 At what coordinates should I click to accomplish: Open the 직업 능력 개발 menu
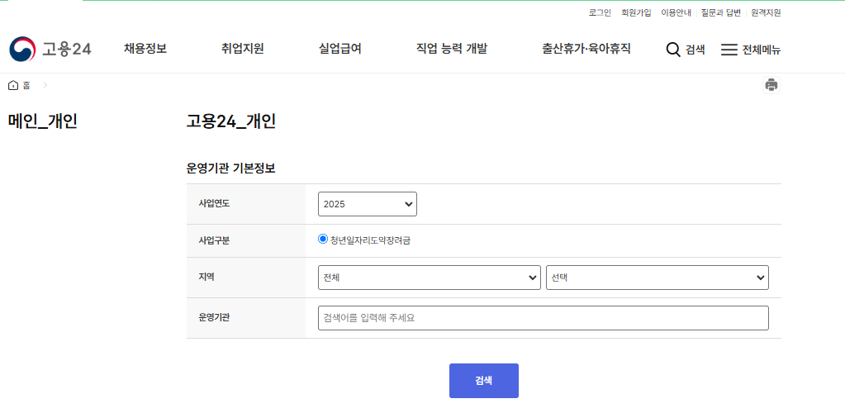point(452,49)
